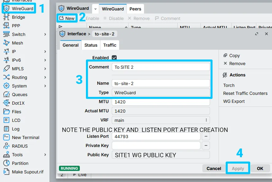This screenshot has height=182, width=272.
Task: Toggle the Enabled checkbox
Action: click(114, 57)
